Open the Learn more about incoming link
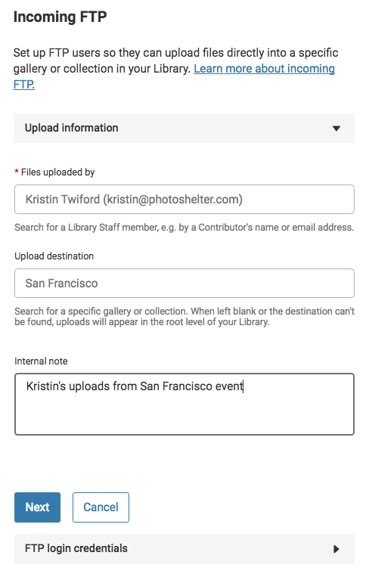The height and width of the screenshot is (577, 372). (264, 69)
